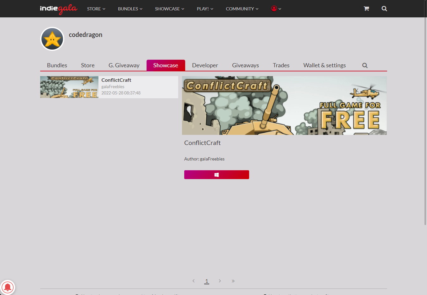Expand the SHOWCASE dropdown menu
The width and height of the screenshot is (427, 295).
tap(169, 9)
